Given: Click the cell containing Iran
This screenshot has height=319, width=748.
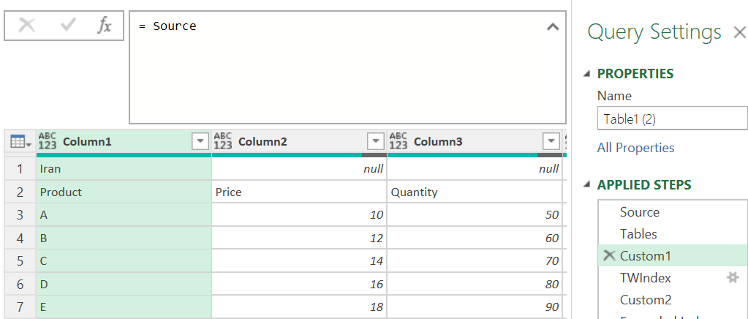Looking at the screenshot, I should 124,169.
